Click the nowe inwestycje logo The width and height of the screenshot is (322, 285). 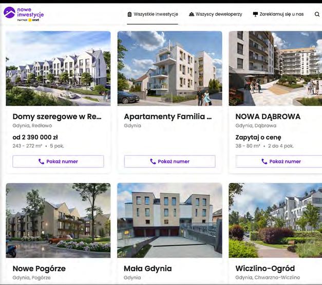tap(24, 14)
